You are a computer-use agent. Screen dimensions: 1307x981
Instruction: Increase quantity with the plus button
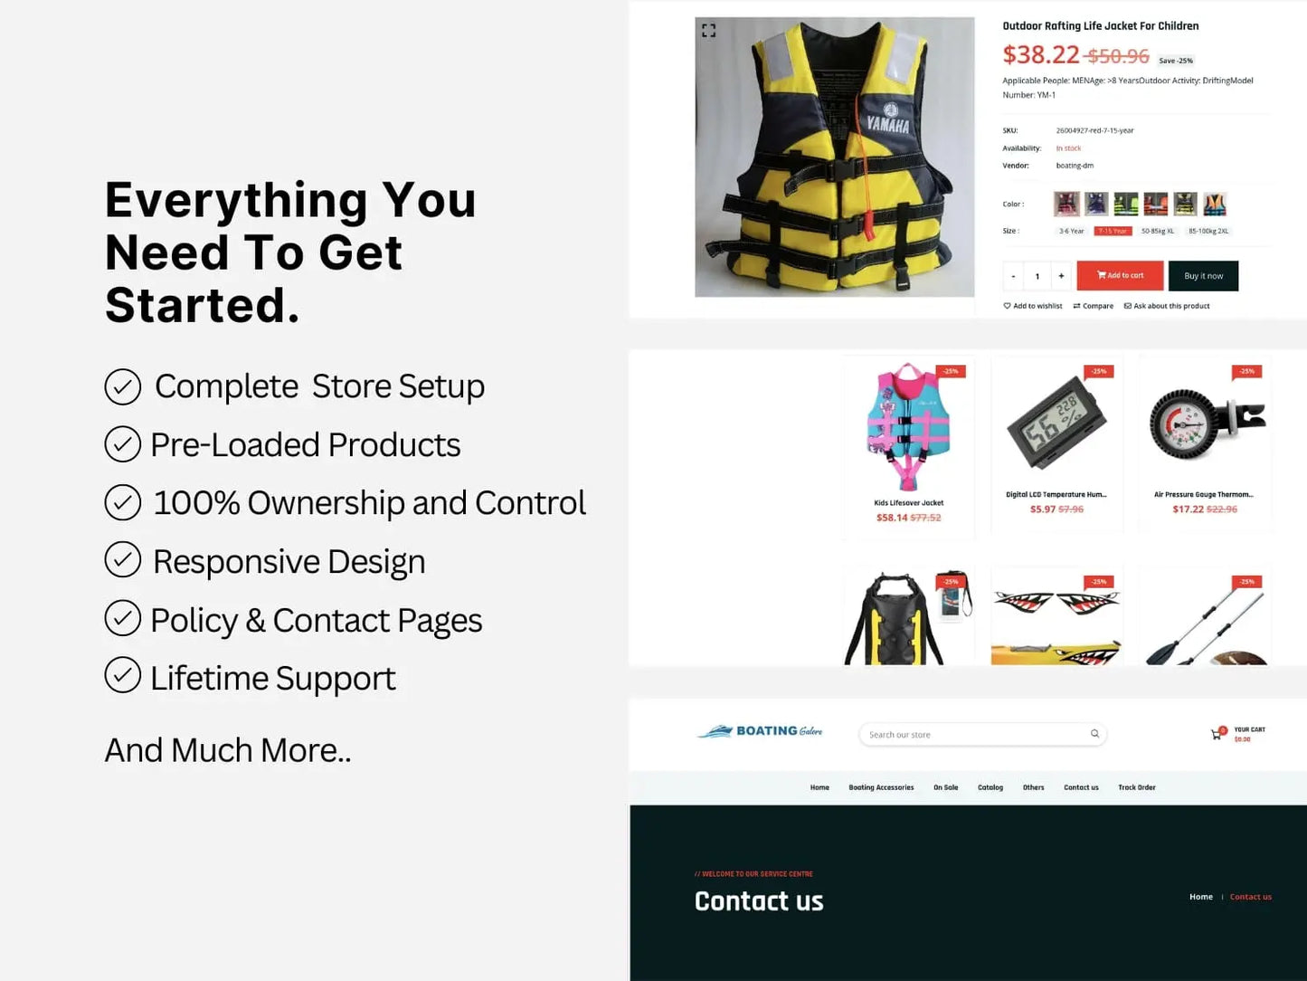pyautogui.click(x=1061, y=276)
